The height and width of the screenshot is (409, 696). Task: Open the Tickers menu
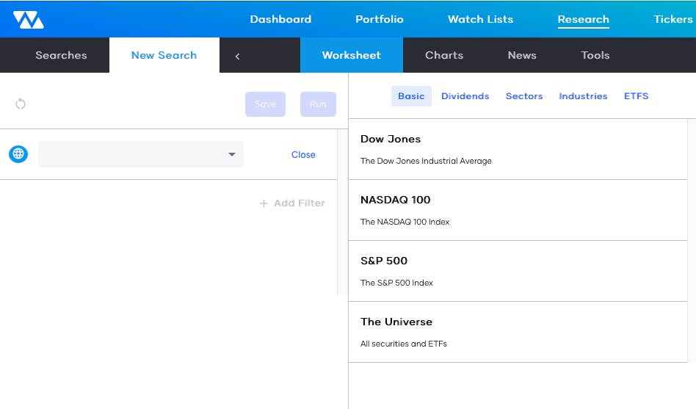click(673, 19)
